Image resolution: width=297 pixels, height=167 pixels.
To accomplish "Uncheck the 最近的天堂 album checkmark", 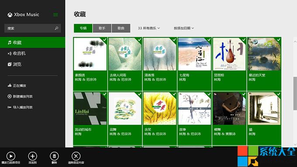I will [279, 40].
